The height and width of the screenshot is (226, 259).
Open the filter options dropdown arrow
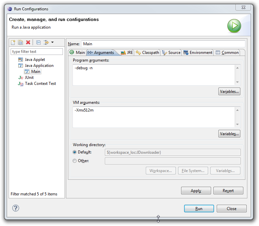(x=52, y=42)
